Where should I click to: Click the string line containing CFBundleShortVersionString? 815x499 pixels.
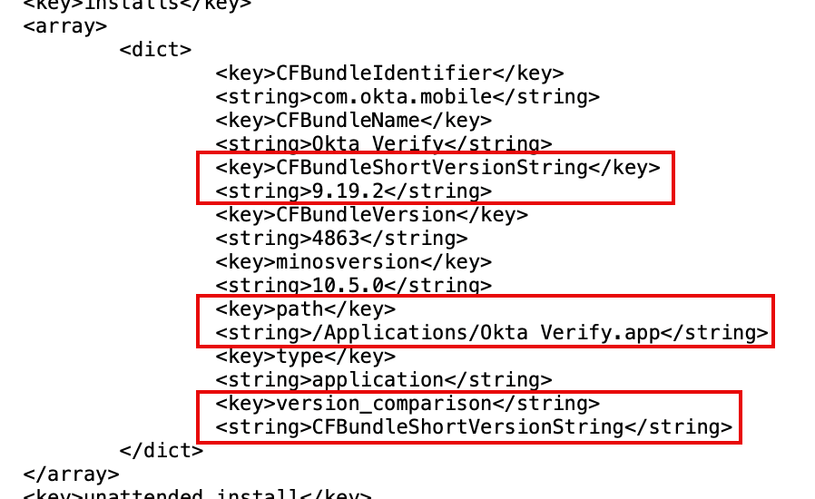(473, 427)
